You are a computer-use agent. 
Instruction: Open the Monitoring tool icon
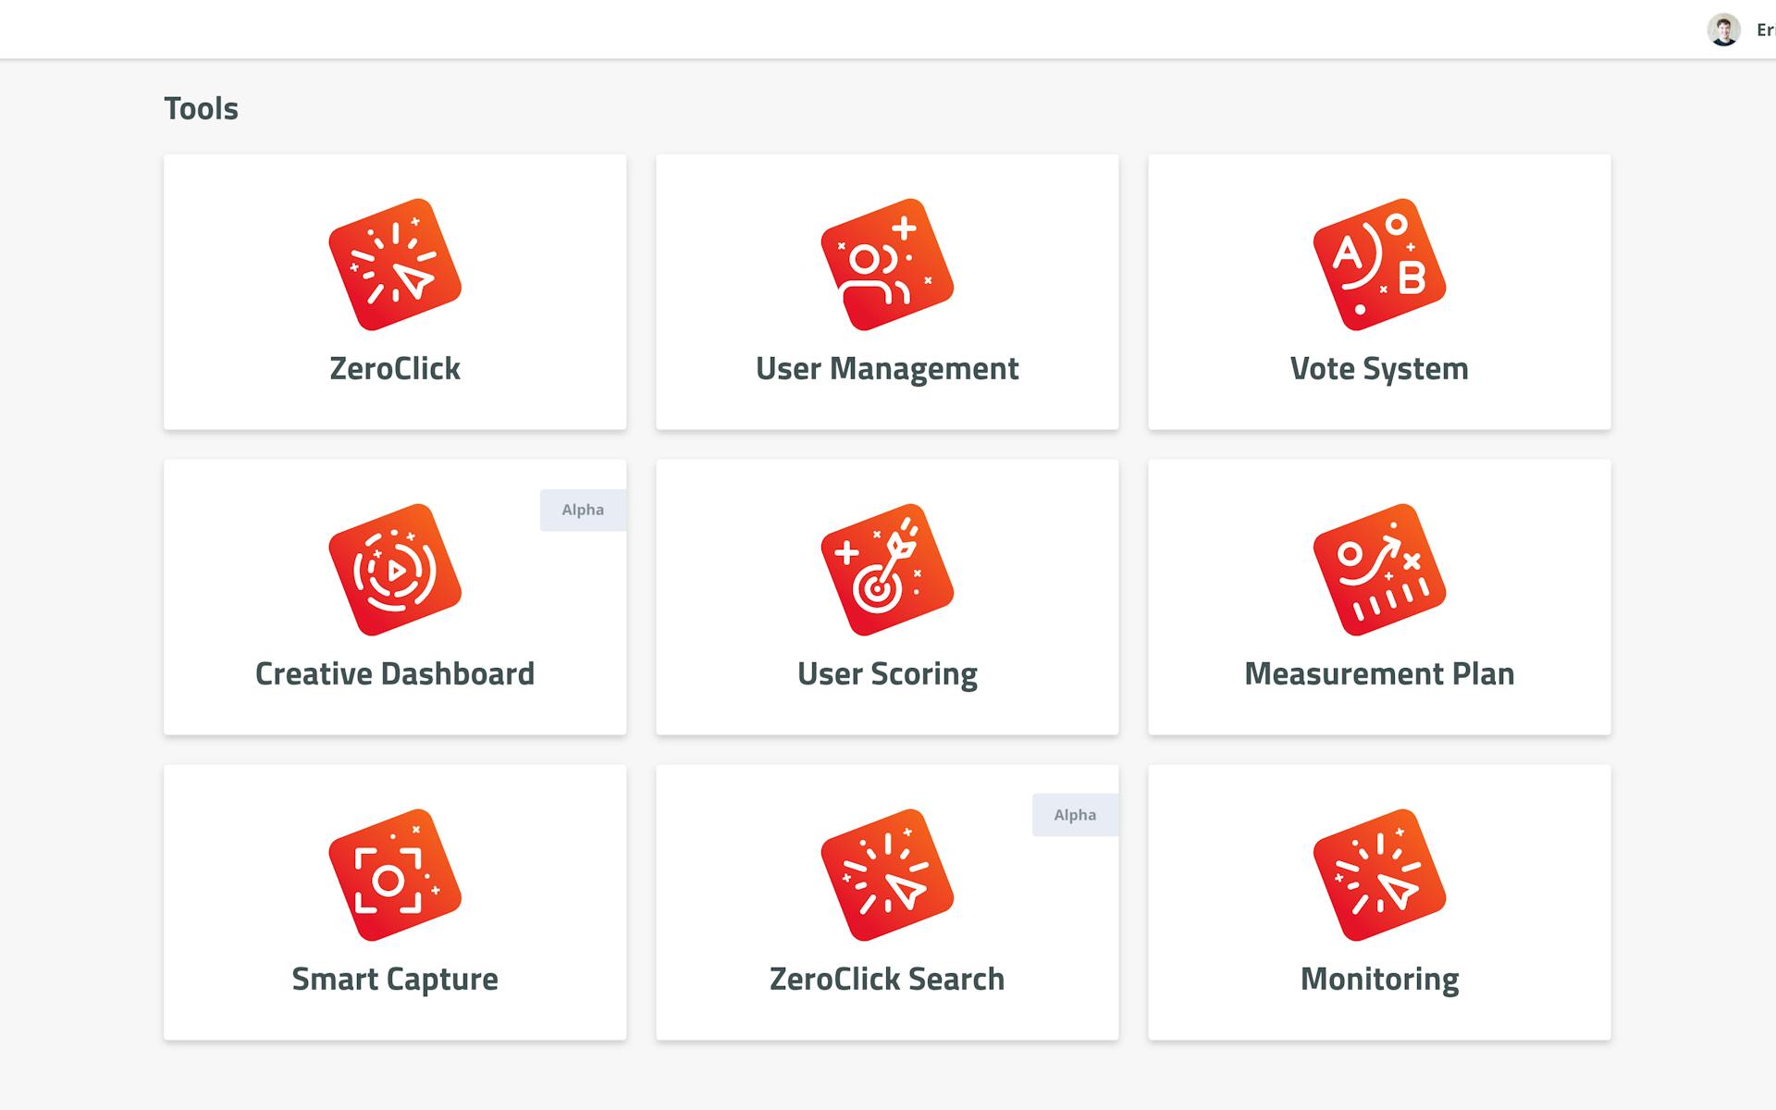tap(1379, 875)
